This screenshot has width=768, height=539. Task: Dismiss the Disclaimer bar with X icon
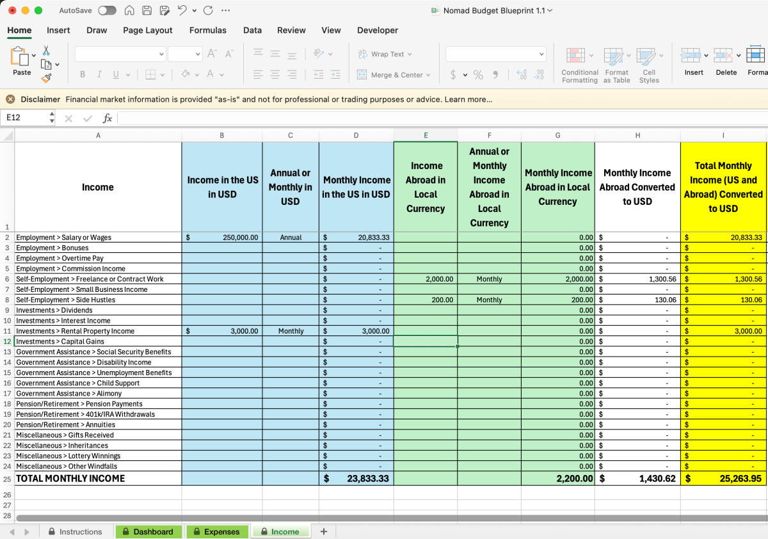(11, 99)
